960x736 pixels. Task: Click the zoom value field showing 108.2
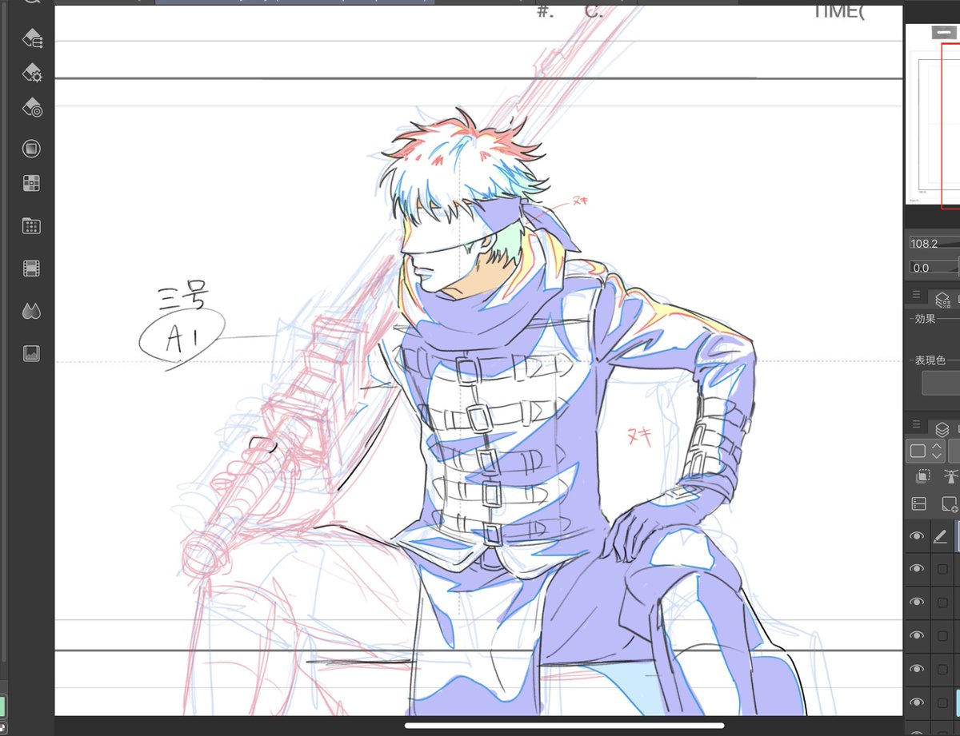pos(934,243)
